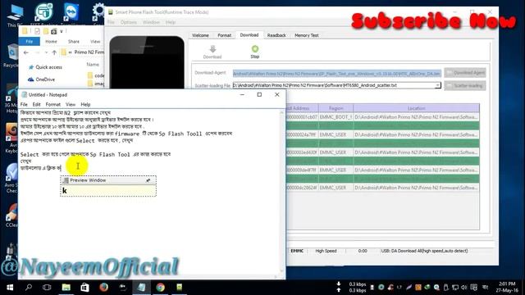
Task: Open the Store icon on the taskbar
Action: tap(84, 288)
